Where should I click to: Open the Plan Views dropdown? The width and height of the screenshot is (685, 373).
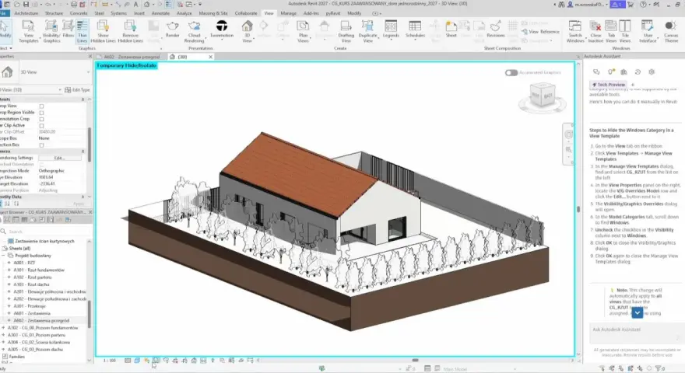pos(303,31)
